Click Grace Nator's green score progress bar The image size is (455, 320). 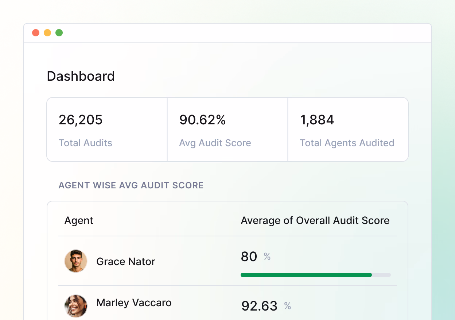coord(306,275)
